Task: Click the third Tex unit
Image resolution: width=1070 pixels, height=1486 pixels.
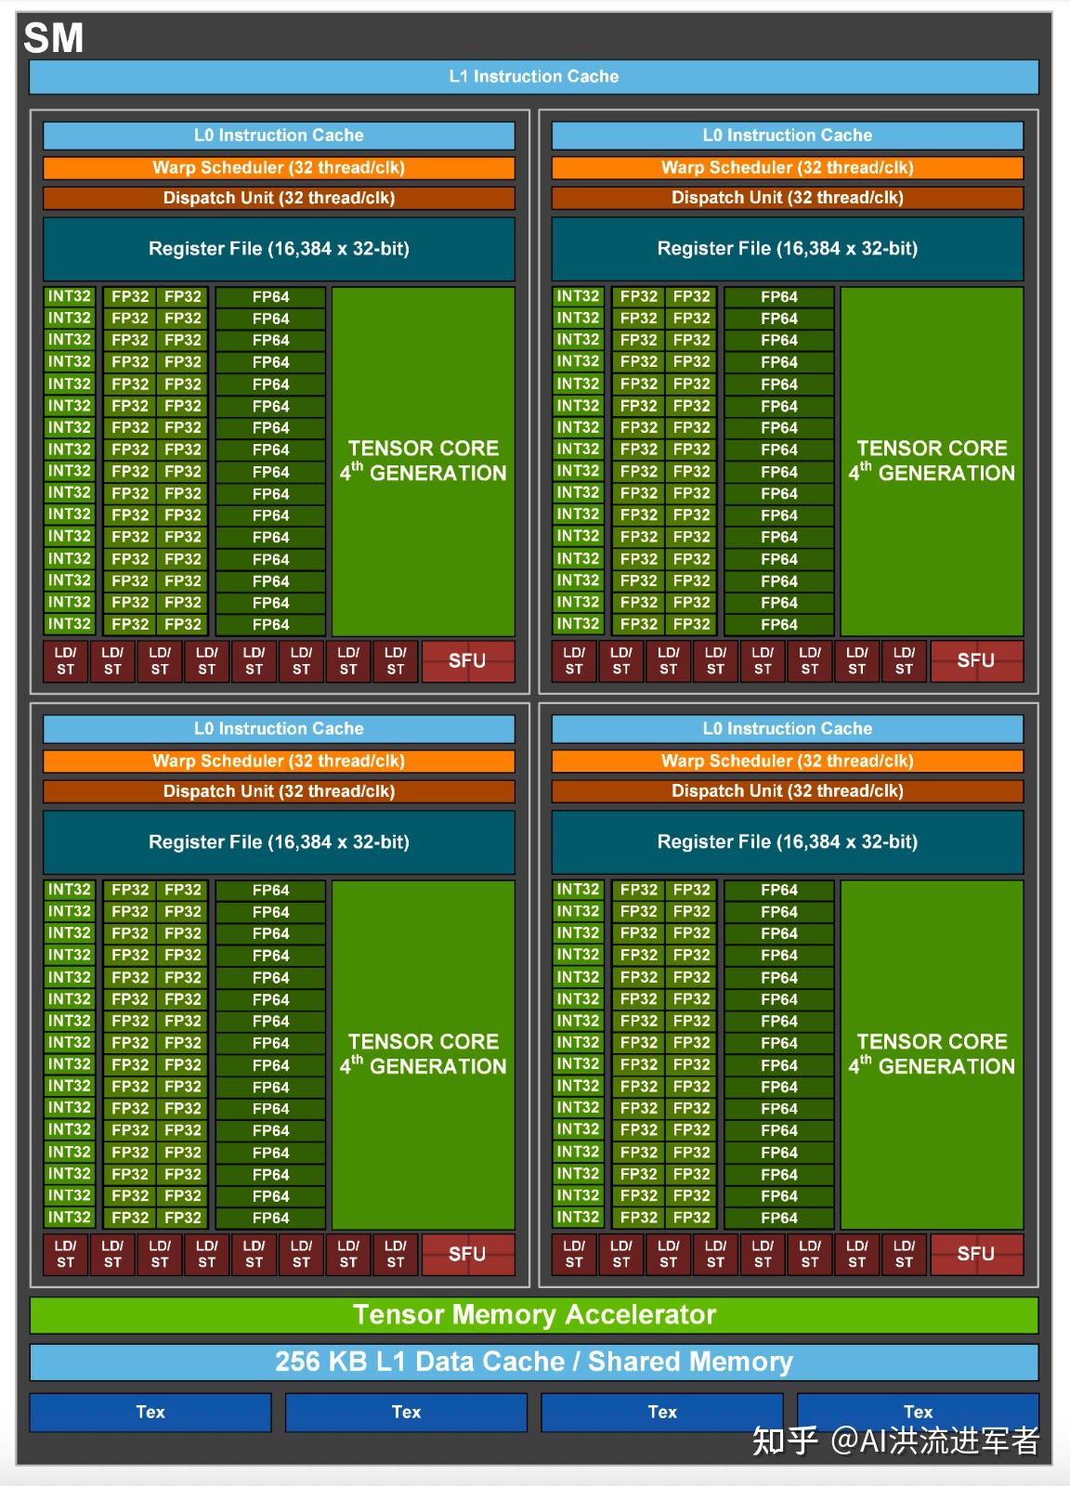Action: (662, 1412)
